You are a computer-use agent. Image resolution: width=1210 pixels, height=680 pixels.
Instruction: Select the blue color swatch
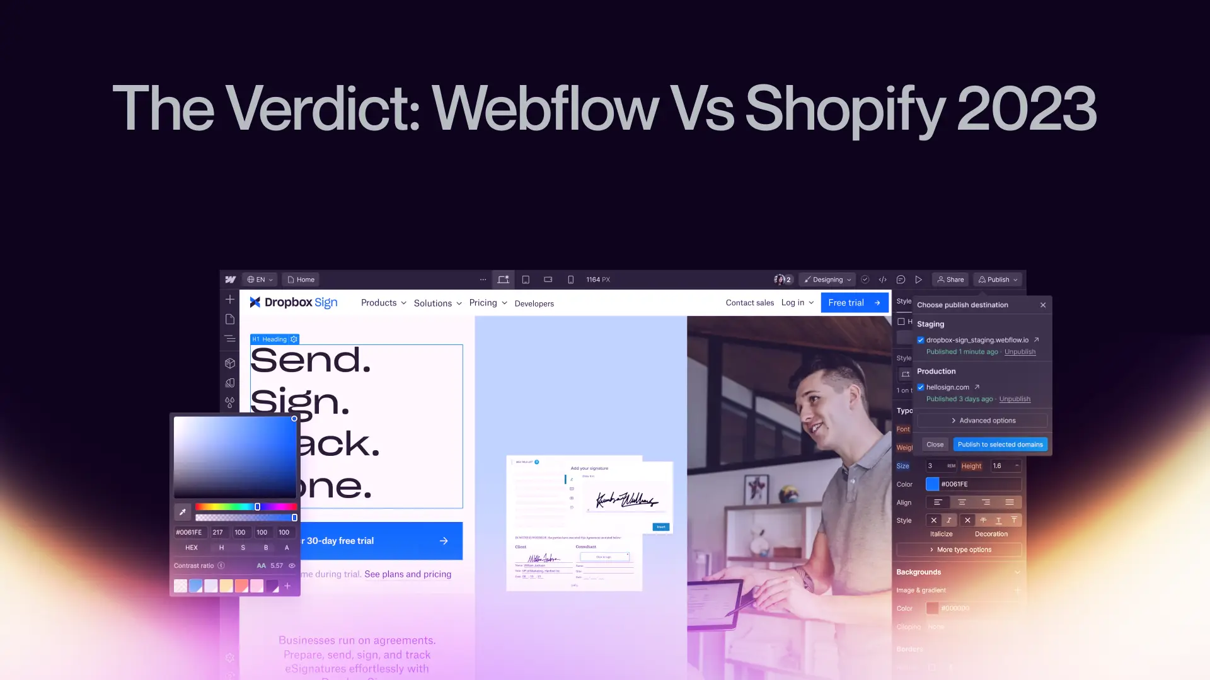pyautogui.click(x=195, y=586)
